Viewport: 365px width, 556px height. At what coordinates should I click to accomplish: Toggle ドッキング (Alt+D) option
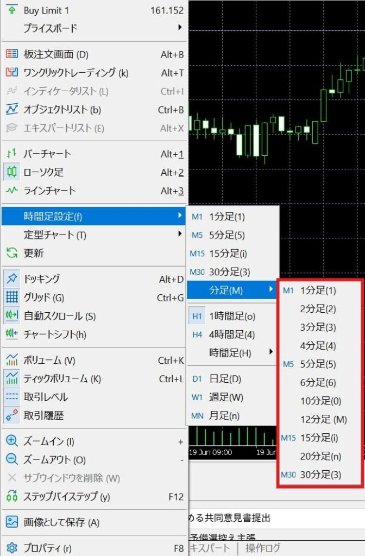(93, 279)
